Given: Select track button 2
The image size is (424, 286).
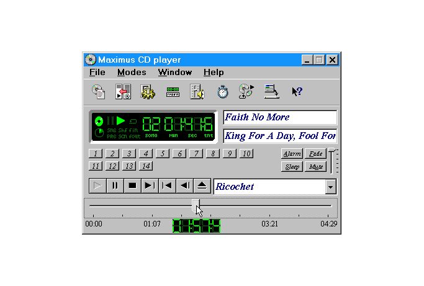Looking at the screenshot, I should click(x=112, y=153).
